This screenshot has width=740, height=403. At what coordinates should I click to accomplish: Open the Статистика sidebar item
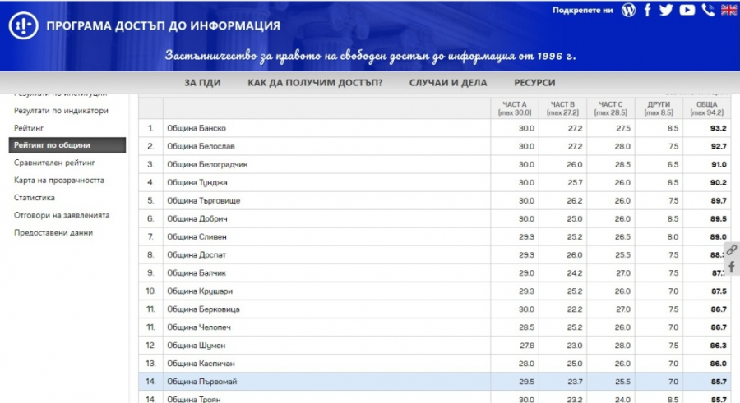click(x=35, y=198)
